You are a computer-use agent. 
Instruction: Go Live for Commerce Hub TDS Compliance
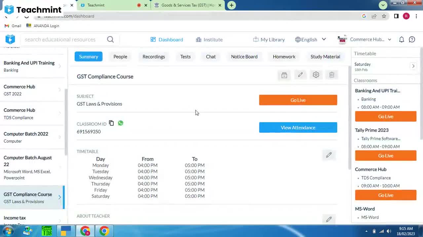click(386, 195)
